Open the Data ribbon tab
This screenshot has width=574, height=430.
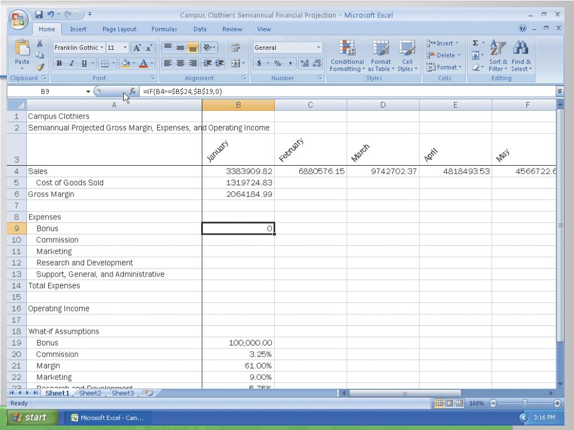200,29
